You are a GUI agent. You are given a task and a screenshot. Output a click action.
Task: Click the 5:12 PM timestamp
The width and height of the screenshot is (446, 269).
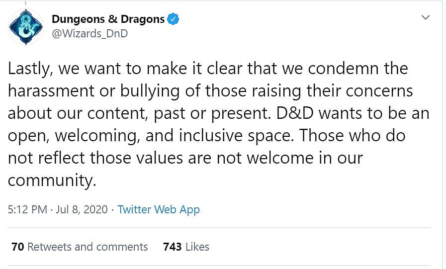27,209
